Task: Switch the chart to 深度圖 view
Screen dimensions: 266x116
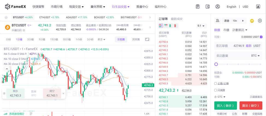Action: tap(136, 39)
